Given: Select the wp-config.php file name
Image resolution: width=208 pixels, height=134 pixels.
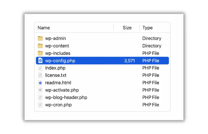Looking at the screenshot, I should pos(60,61).
